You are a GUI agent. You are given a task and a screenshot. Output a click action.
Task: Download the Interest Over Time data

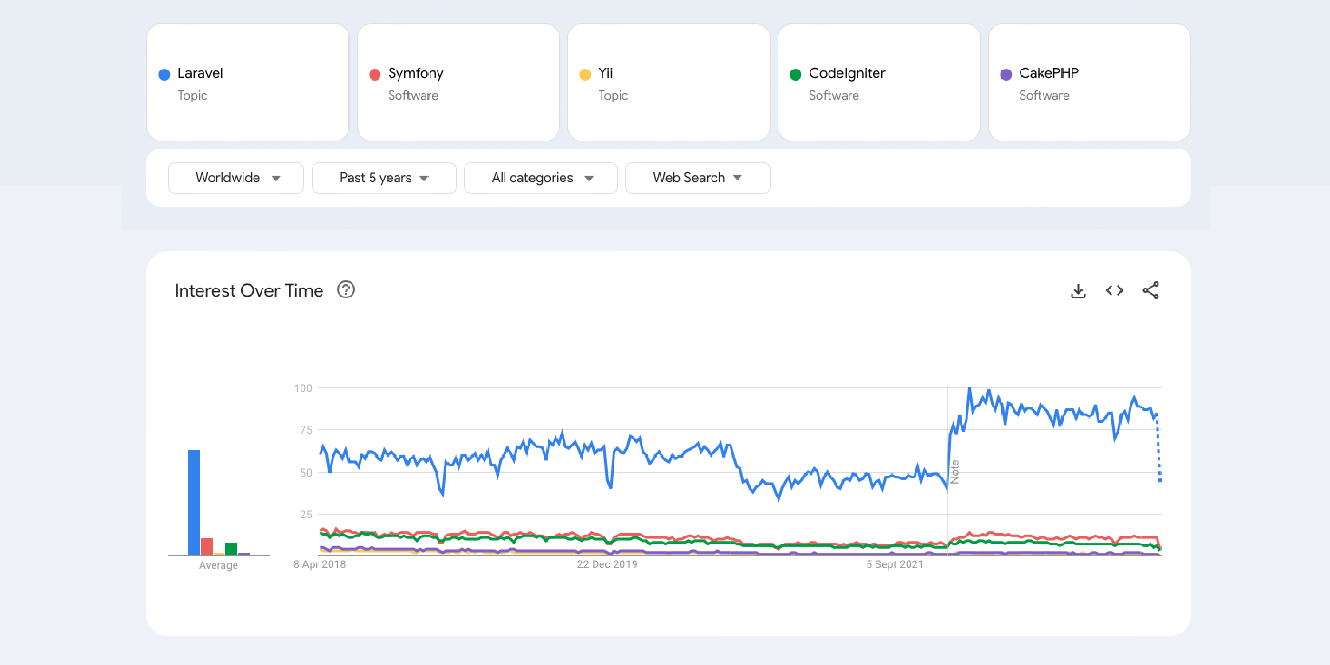pyautogui.click(x=1078, y=291)
